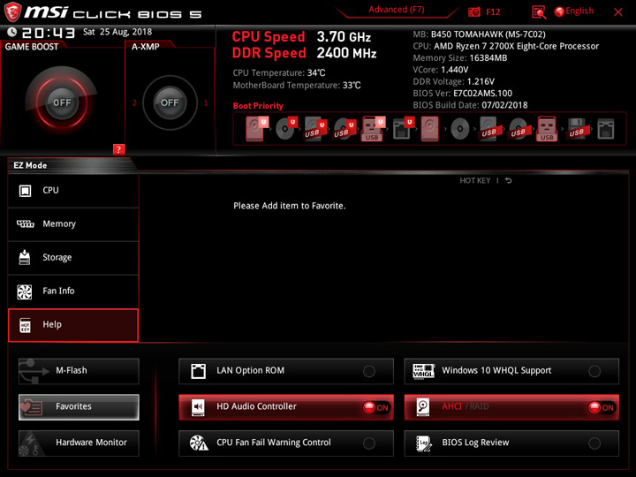
Task: Click the 'Please Add item to Favorite.' message
Action: [x=290, y=206]
